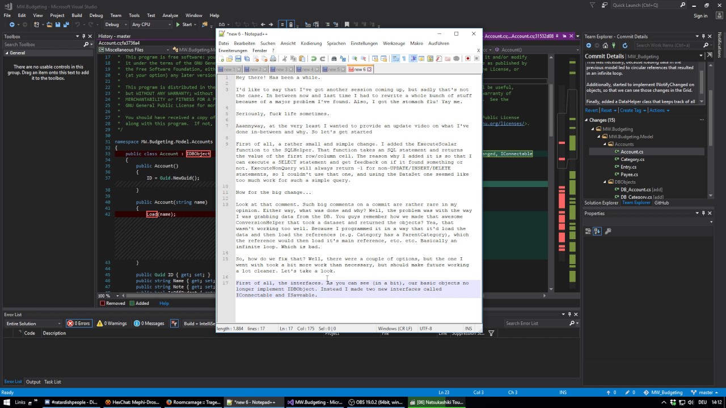Image resolution: width=726 pixels, height=408 pixels.
Task: Click the Cut scissors icon in Notepad++
Action: coord(284,58)
